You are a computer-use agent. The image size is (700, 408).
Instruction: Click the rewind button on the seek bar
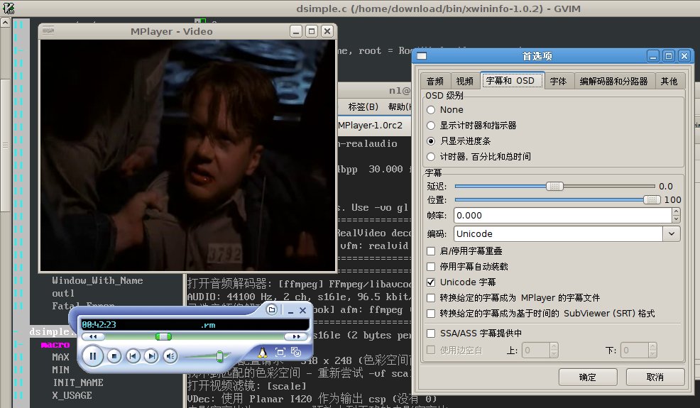point(93,336)
